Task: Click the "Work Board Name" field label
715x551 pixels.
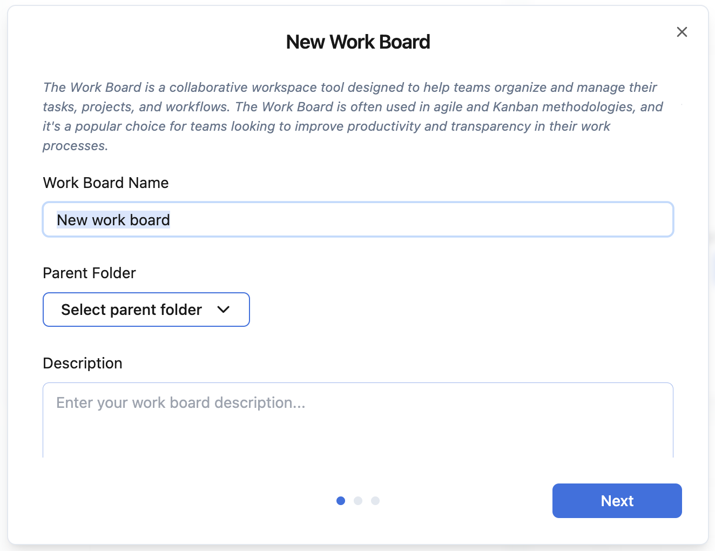Action: tap(106, 183)
